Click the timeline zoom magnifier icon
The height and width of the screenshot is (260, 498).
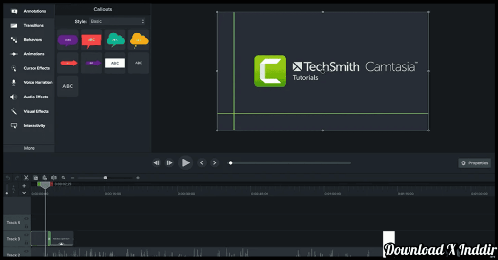click(64, 178)
